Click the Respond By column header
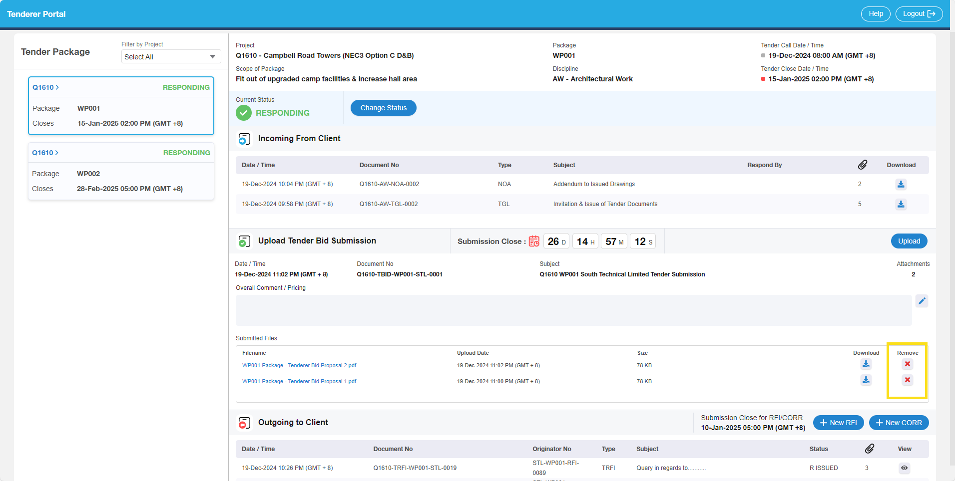The height and width of the screenshot is (481, 955). click(x=765, y=165)
